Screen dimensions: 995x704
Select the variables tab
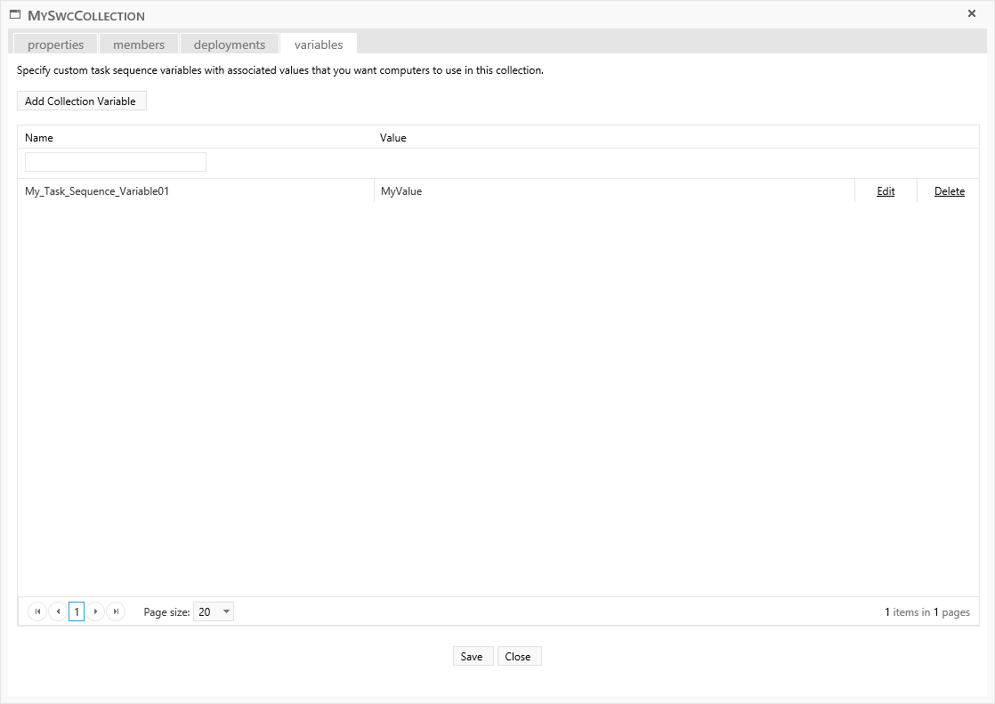(x=319, y=45)
